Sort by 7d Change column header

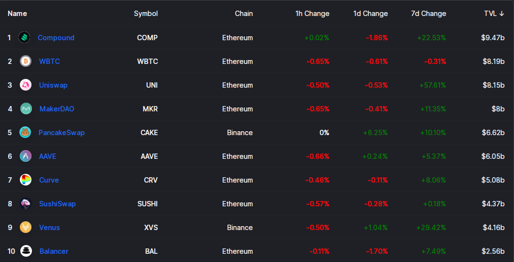[x=428, y=14]
